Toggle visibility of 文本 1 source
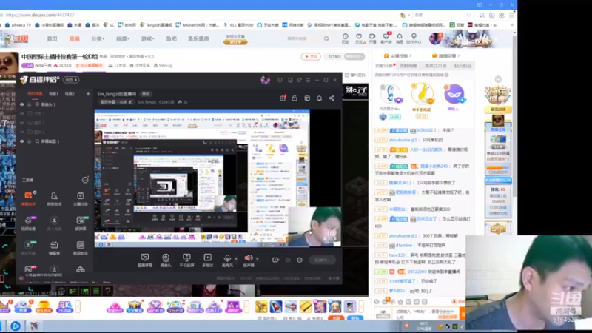The width and height of the screenshot is (592, 333). pos(22,114)
